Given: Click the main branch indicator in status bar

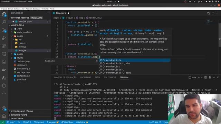Looking at the screenshot, I should coord(11,122).
